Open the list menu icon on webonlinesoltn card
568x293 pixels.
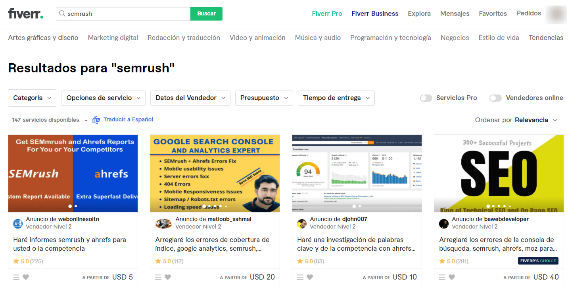16,277
